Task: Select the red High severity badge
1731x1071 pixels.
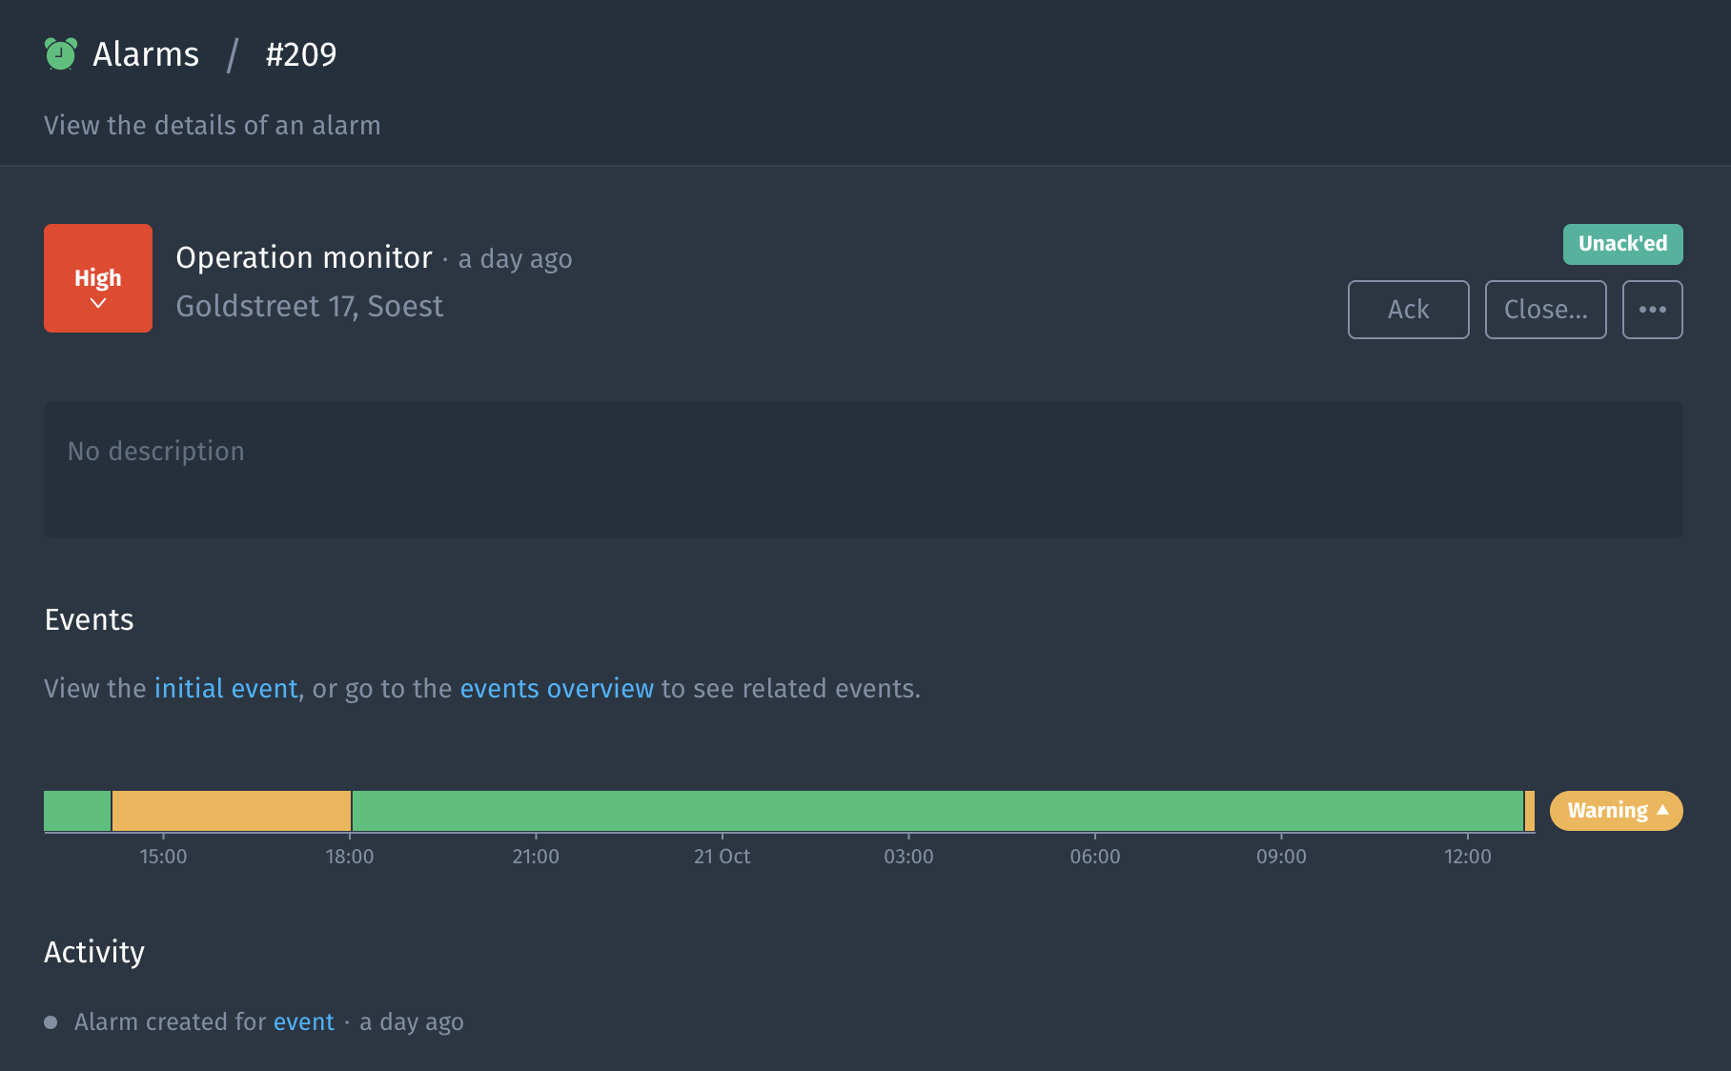Action: [x=97, y=278]
